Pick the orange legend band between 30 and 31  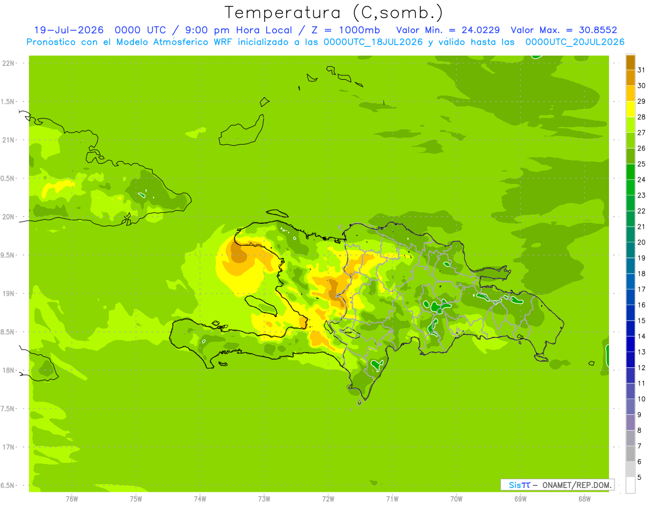tap(630, 78)
